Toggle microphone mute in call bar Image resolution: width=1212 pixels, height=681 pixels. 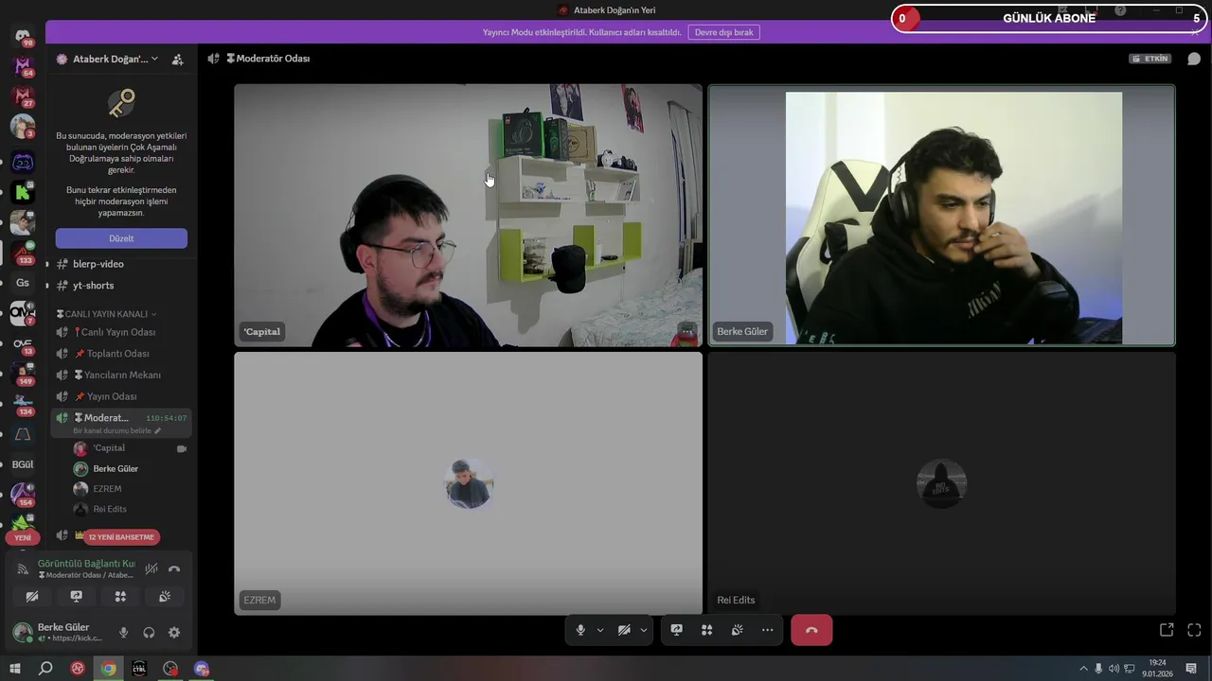[x=580, y=630]
